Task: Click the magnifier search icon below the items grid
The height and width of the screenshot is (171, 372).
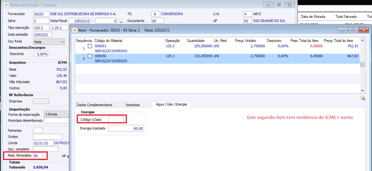Action: (363, 98)
